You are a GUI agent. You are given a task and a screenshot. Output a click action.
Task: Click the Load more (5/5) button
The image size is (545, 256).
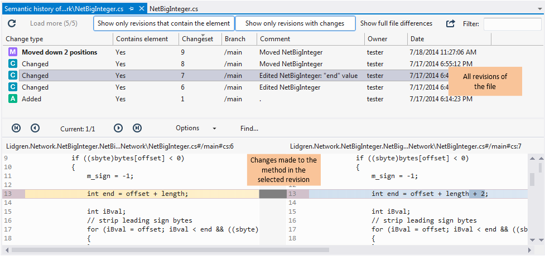[54, 23]
